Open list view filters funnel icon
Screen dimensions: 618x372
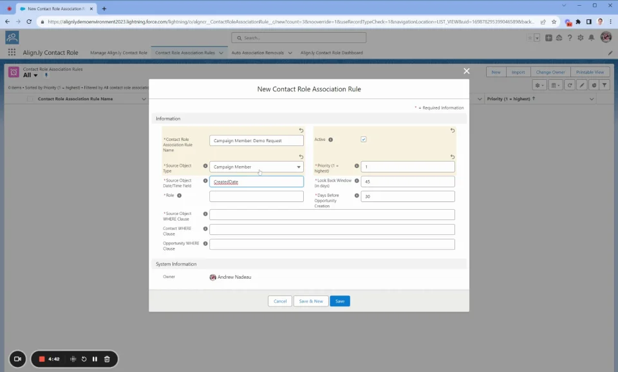click(604, 85)
